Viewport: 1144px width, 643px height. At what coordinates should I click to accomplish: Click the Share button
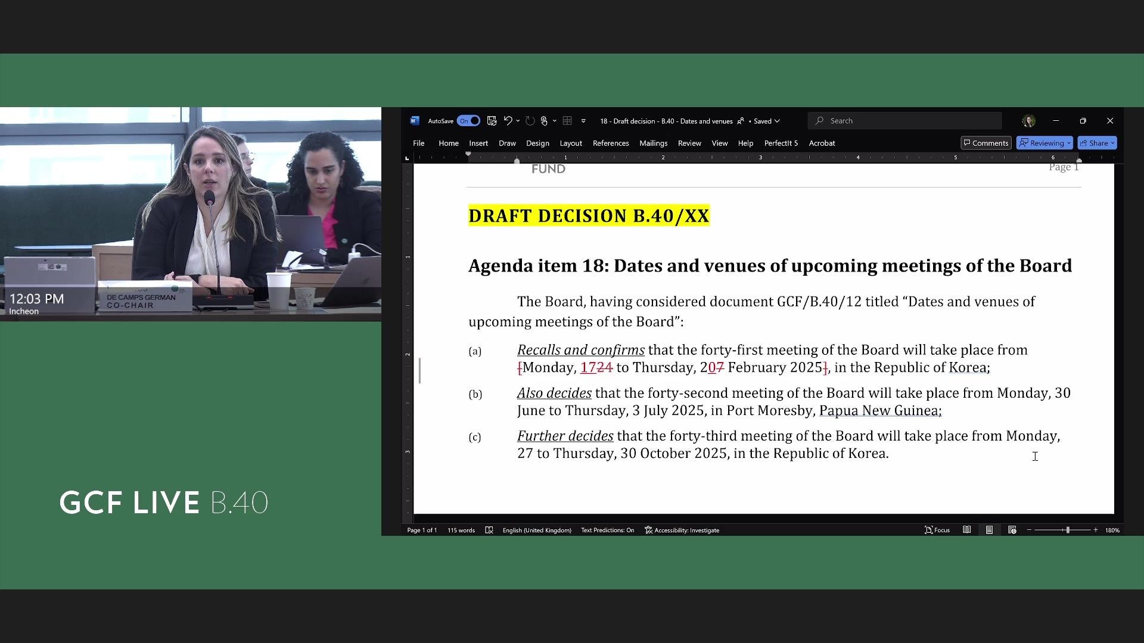1097,143
